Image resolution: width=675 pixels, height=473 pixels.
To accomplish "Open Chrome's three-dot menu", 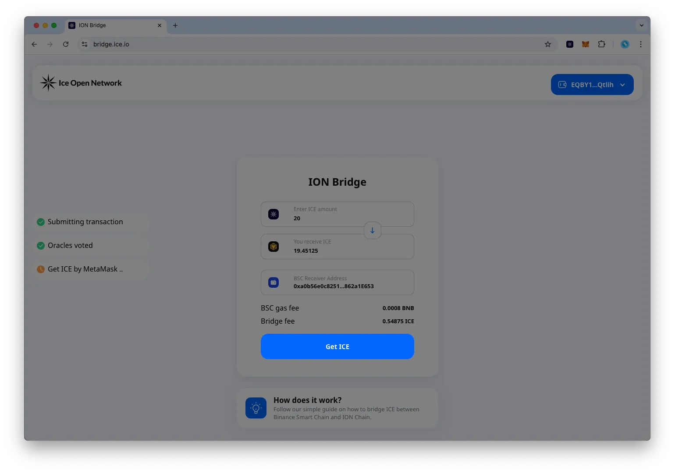I will (641, 44).
